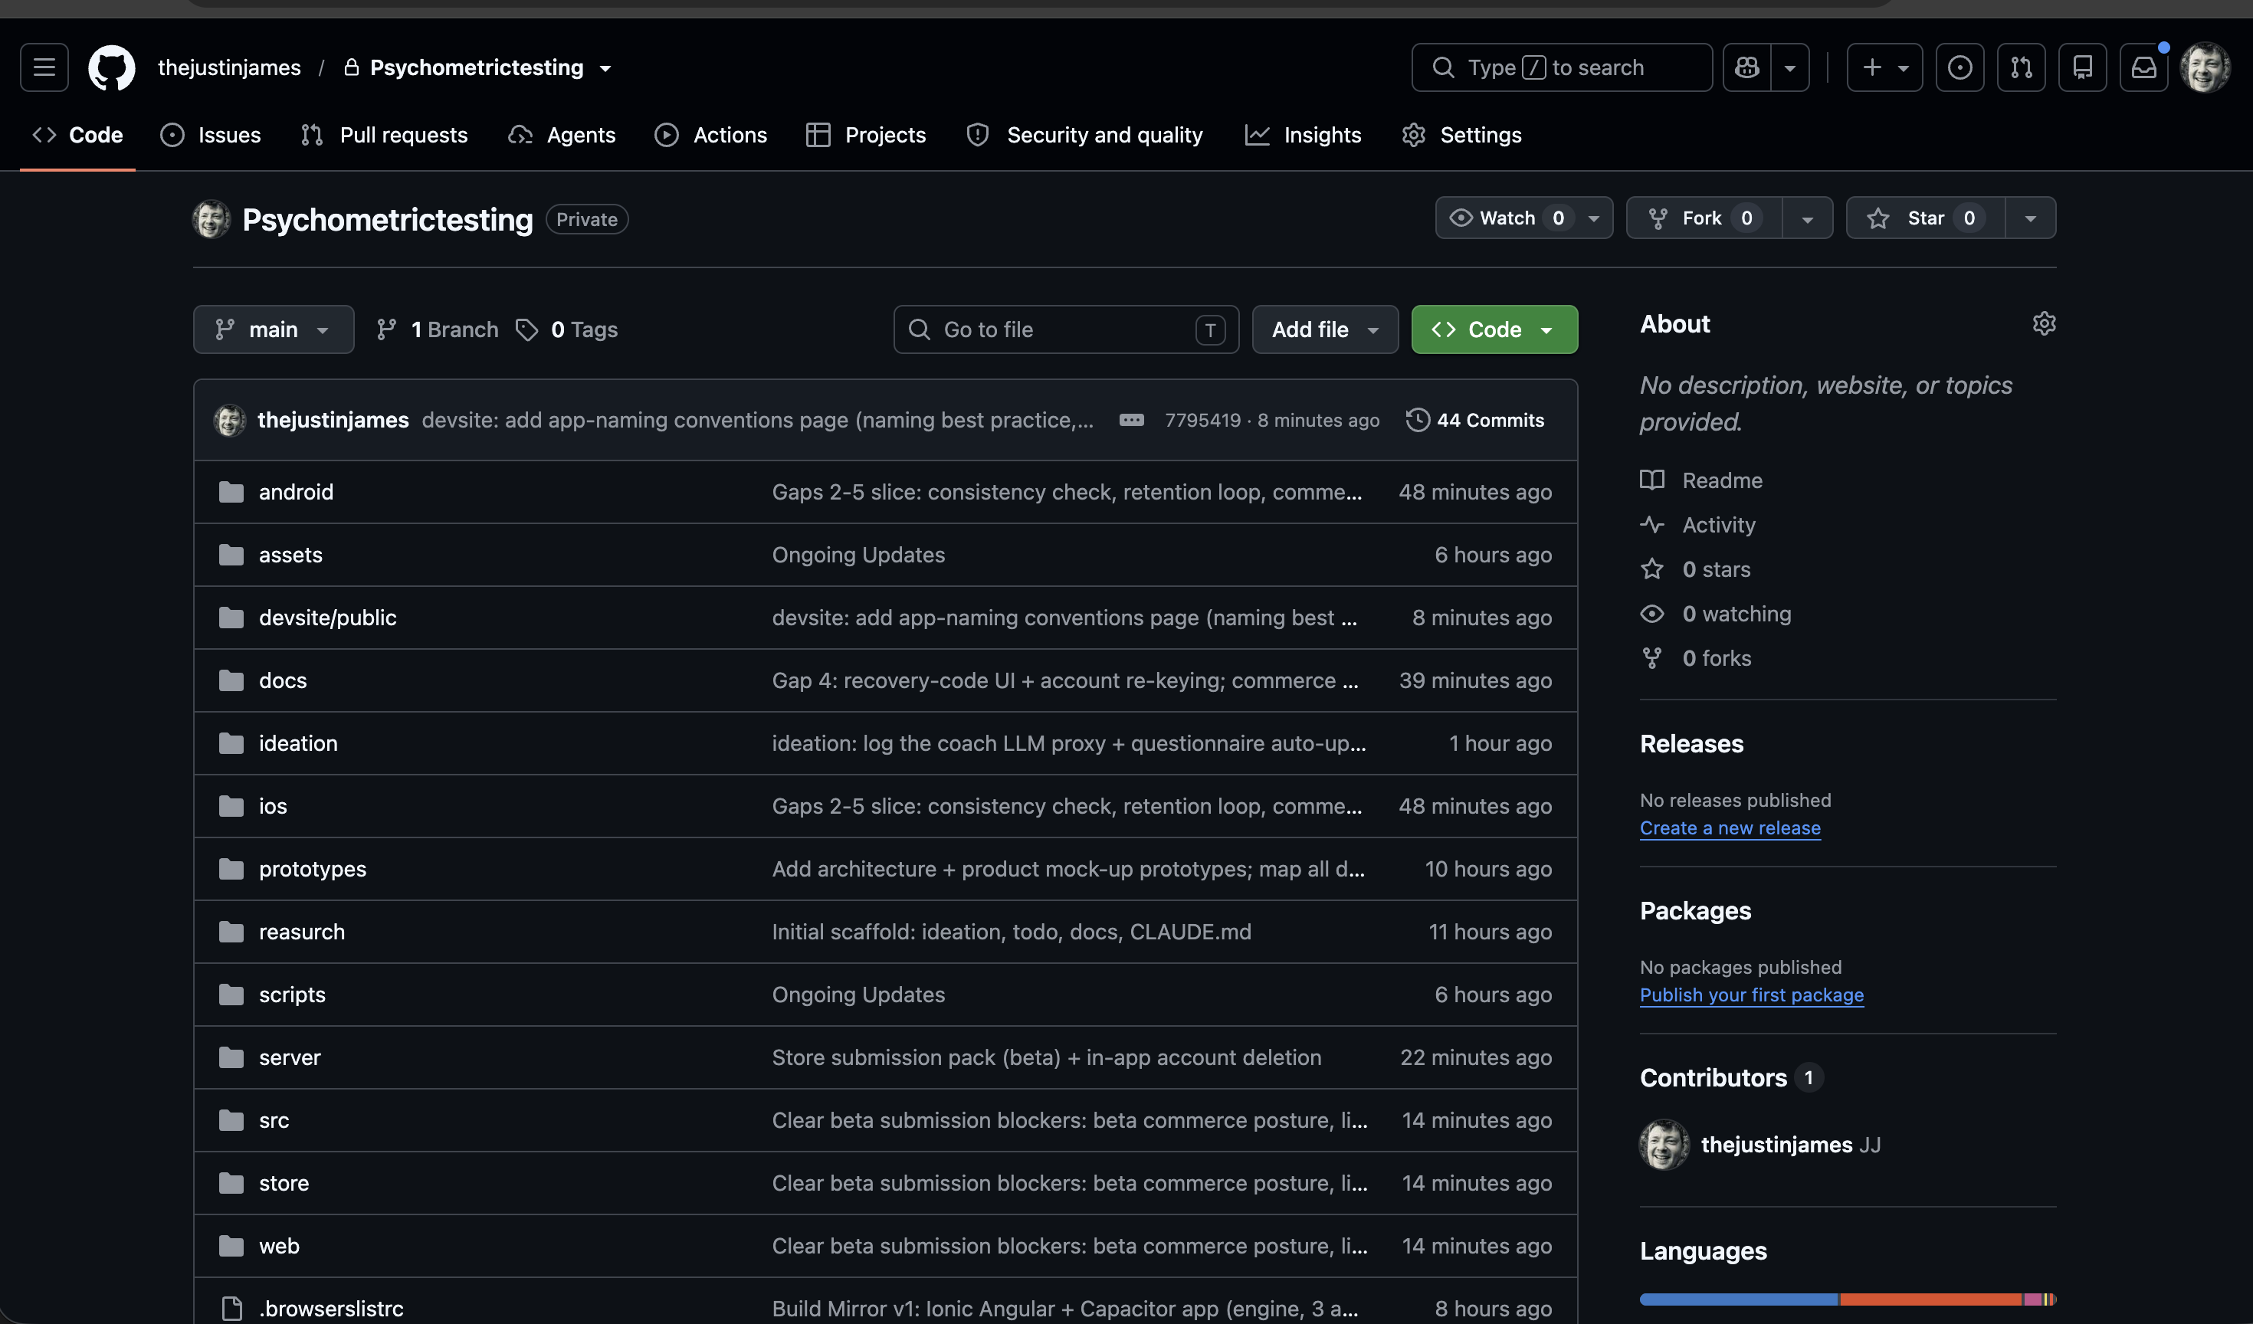Open thejustinjames commit author link

333,420
